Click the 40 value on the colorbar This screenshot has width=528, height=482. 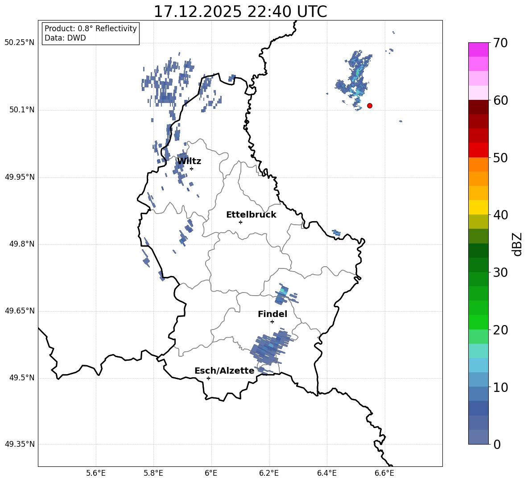500,215
